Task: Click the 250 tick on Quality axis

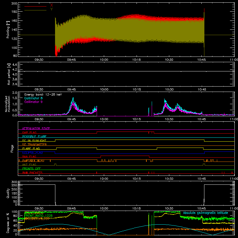Action: point(14,185)
